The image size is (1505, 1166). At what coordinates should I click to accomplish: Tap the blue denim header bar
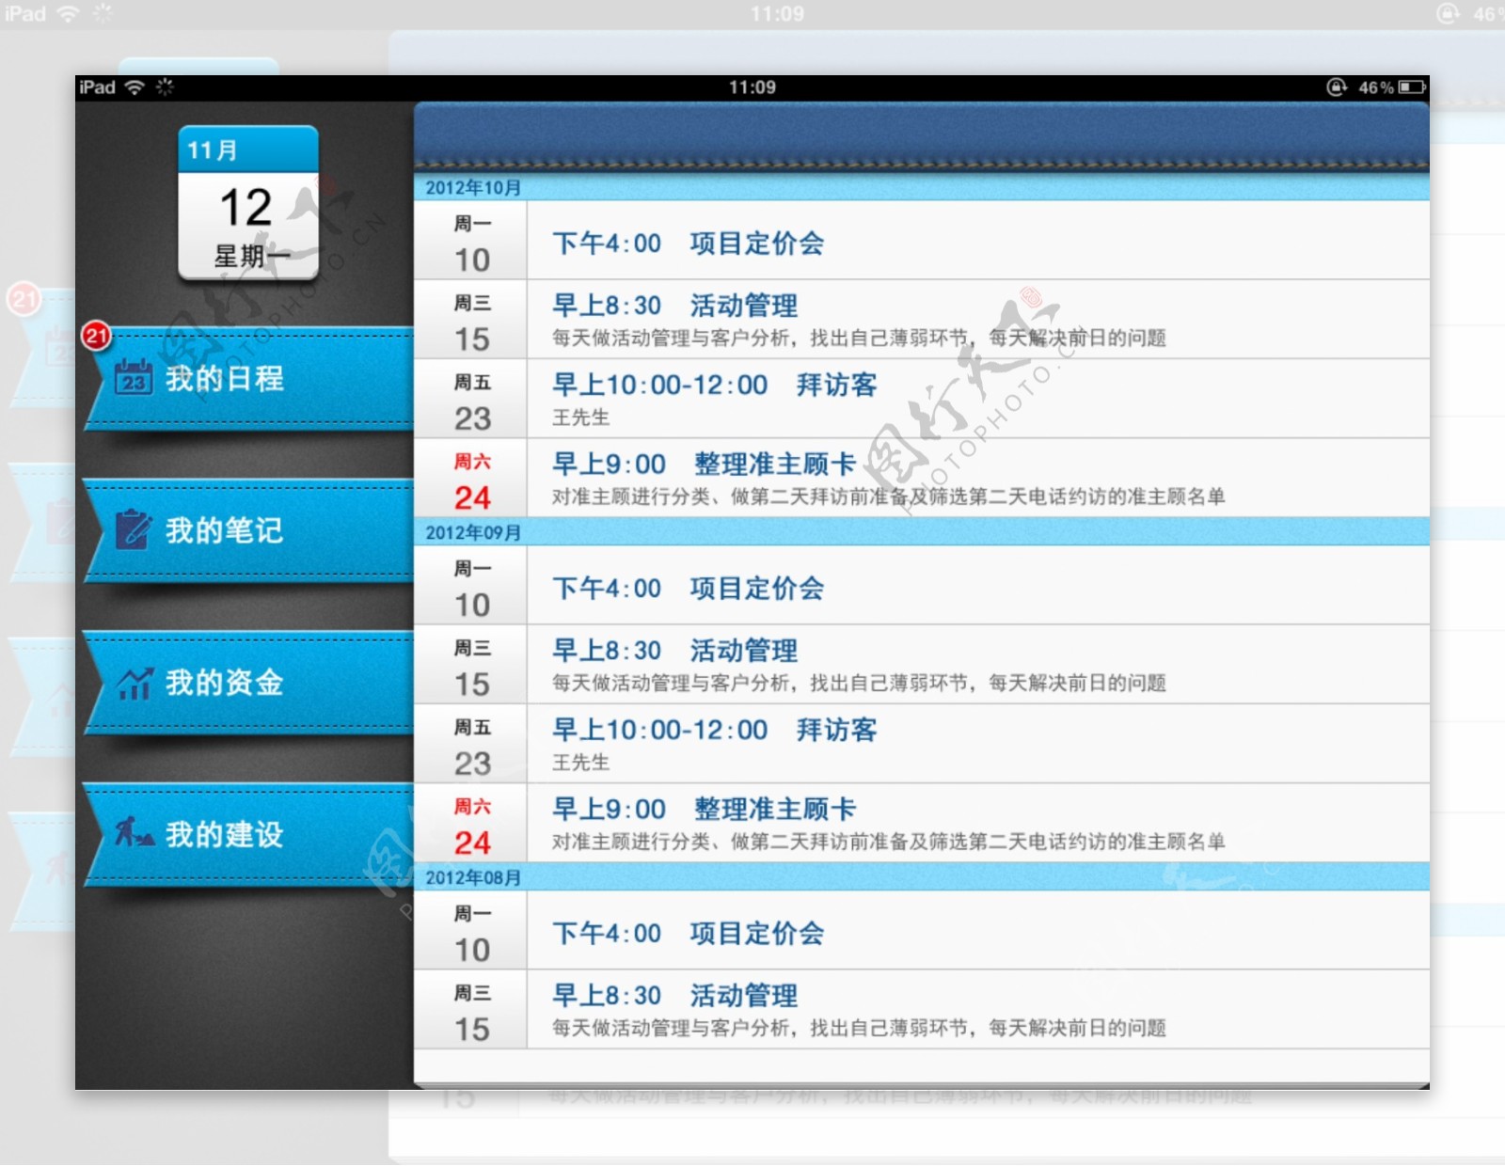click(x=922, y=136)
